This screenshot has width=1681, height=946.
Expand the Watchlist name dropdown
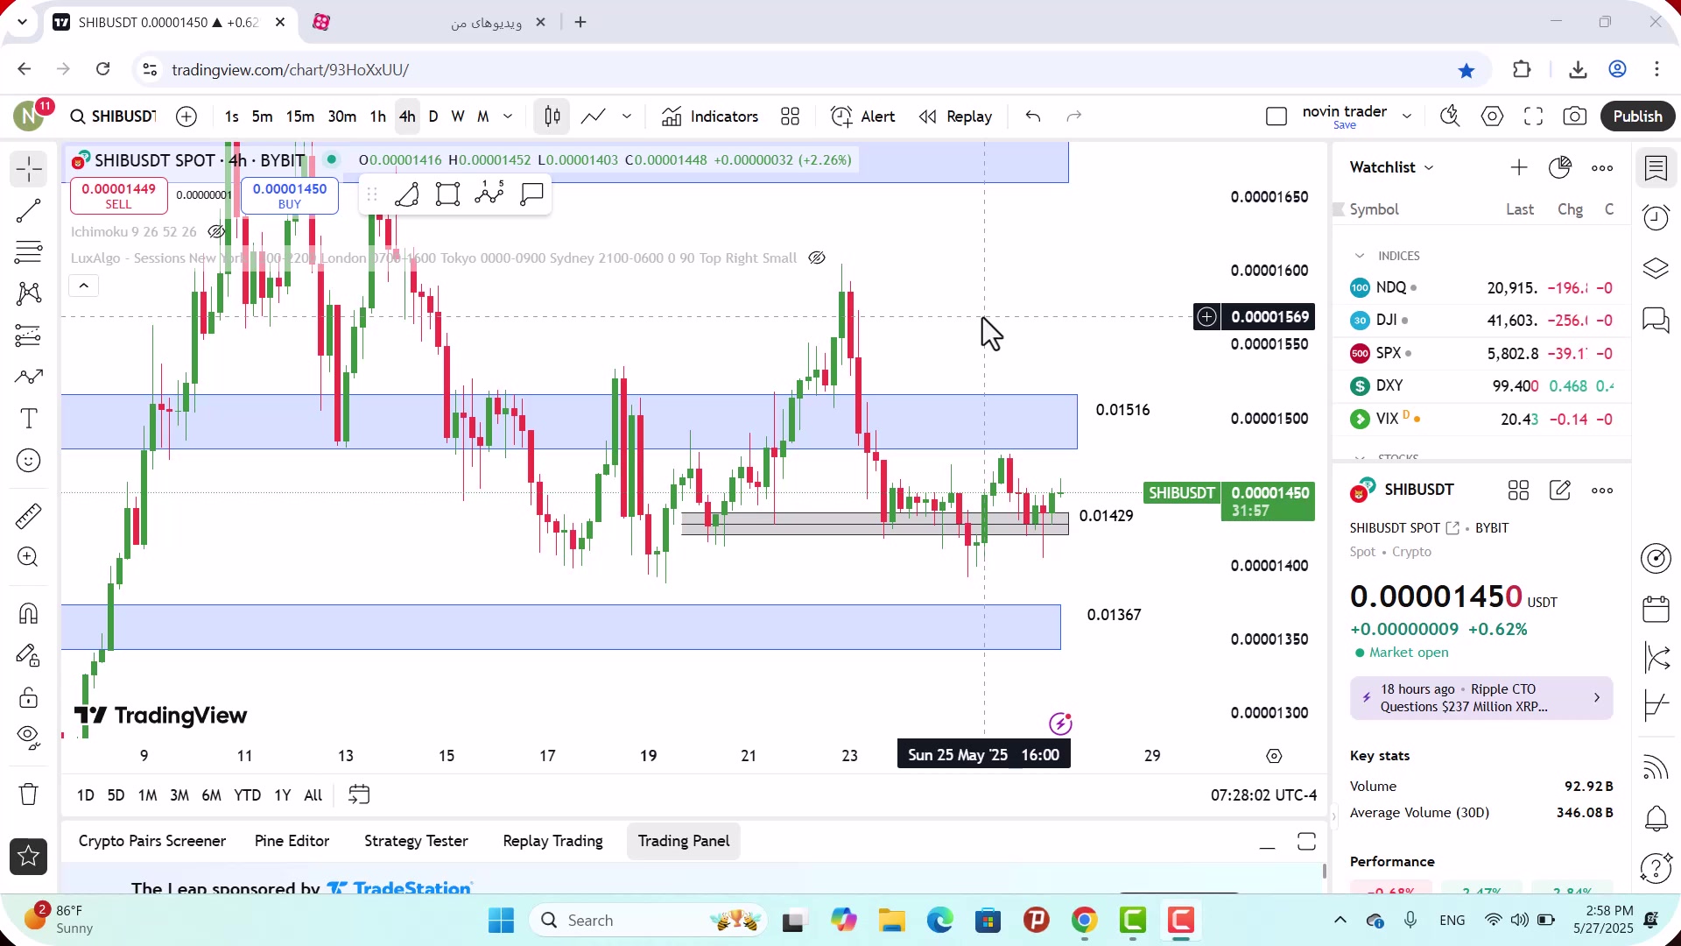1392,167
